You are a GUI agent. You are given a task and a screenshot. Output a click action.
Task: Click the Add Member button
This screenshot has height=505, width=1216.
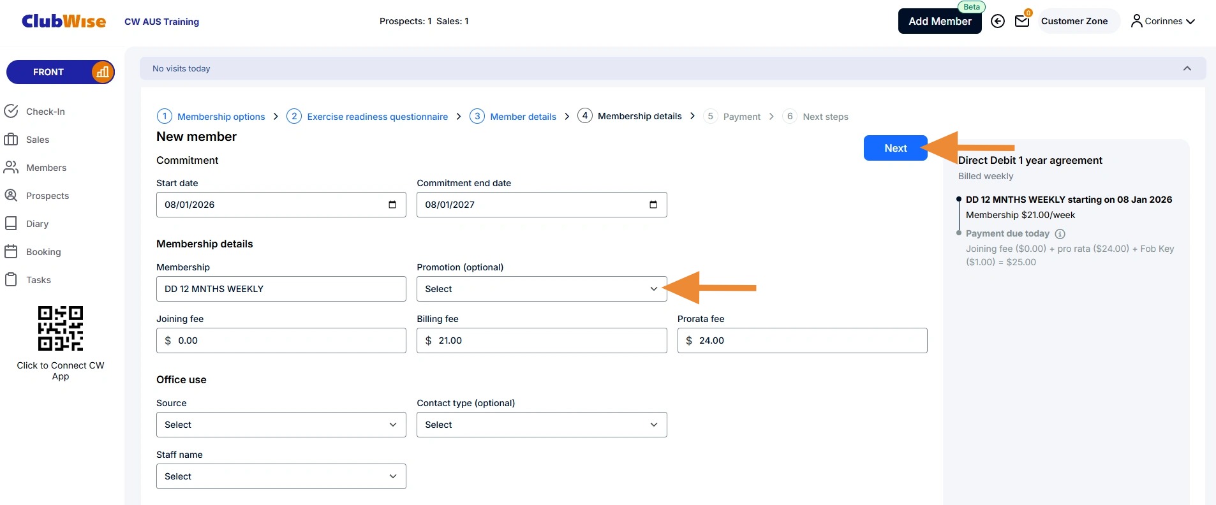pyautogui.click(x=940, y=21)
